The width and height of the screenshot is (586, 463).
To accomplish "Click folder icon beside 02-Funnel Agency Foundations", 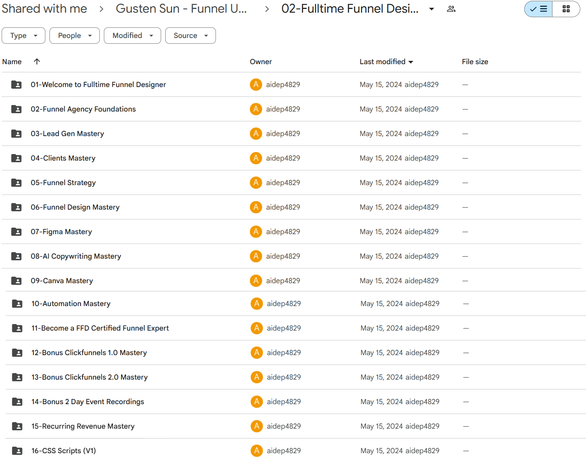I will click(16, 109).
